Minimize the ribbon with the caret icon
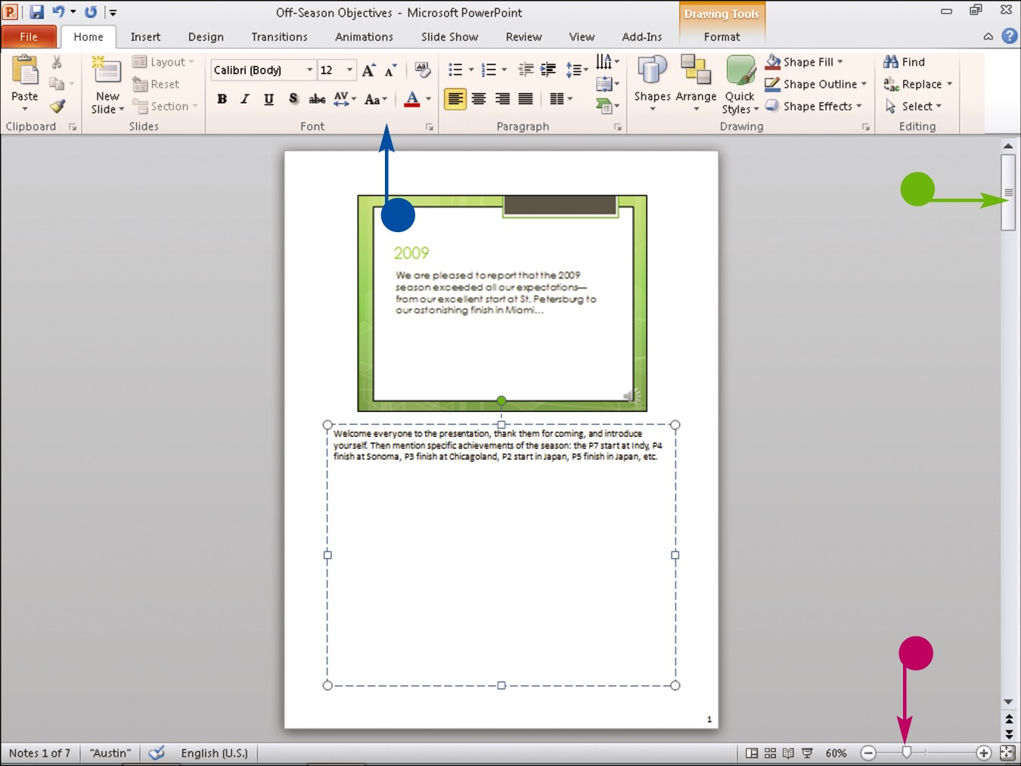The width and height of the screenshot is (1021, 766). coord(988,36)
